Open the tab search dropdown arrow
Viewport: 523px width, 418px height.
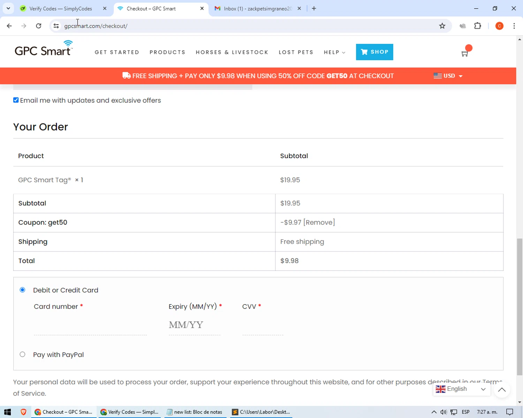8,8
